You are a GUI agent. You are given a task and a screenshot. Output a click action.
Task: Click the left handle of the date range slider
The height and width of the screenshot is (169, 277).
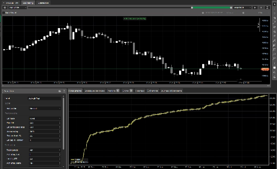coord(192,7)
